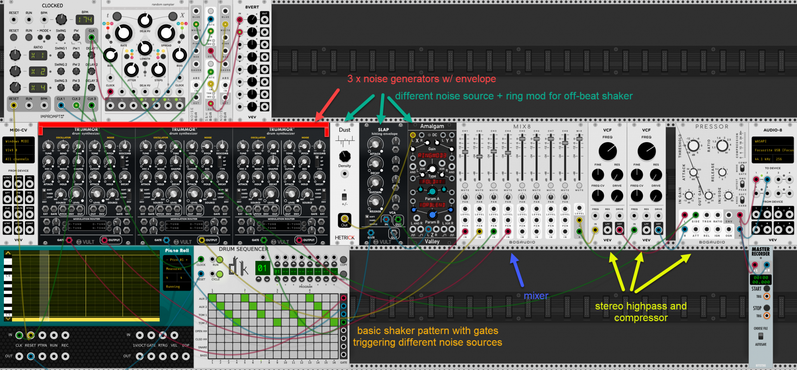Click the Density knob on the Dust module
This screenshot has height=370, width=797.
[344, 156]
